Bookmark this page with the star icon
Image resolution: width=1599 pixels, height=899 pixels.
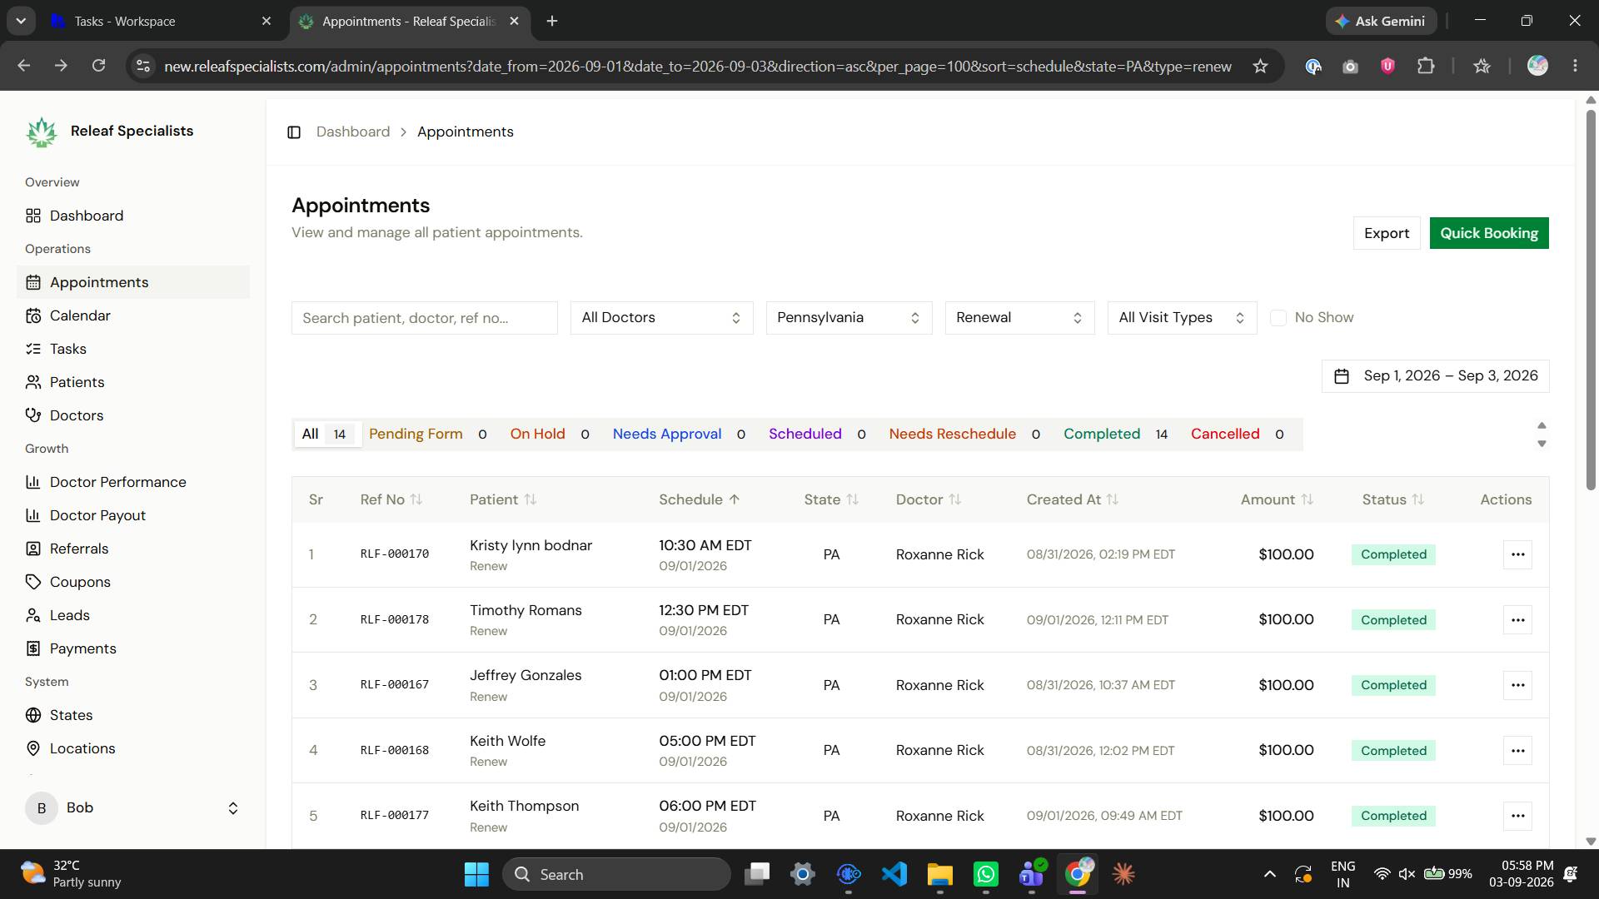pos(1260,66)
